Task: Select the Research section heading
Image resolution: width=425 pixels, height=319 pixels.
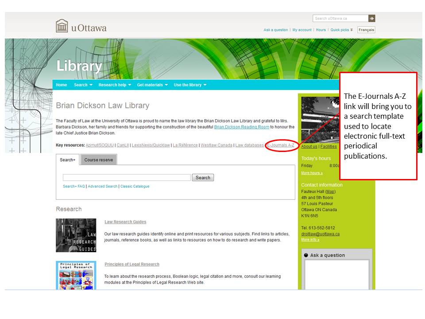Action: [69, 209]
